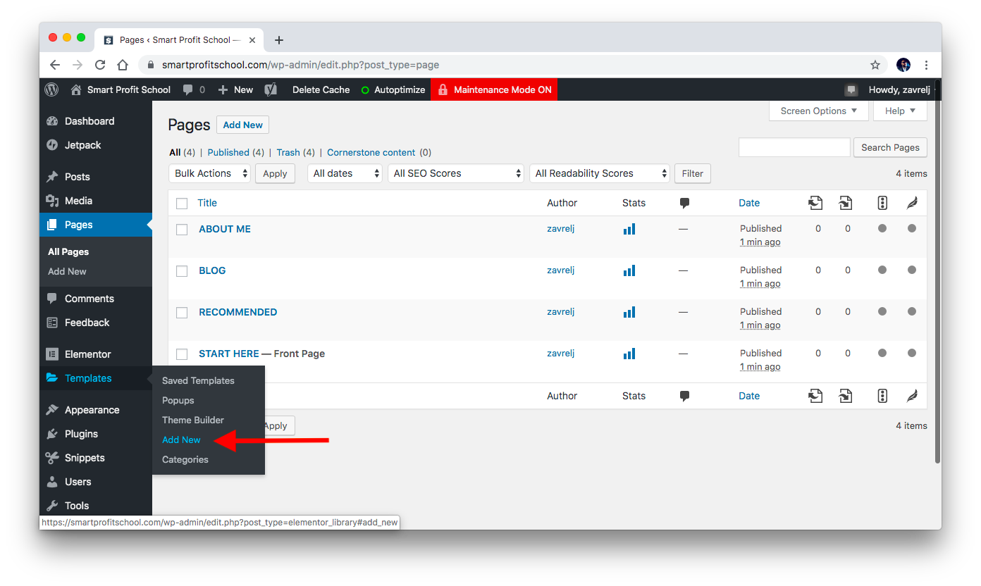Open the ABOUT ME page title link
Screen dimensions: 981x586
pyautogui.click(x=225, y=229)
